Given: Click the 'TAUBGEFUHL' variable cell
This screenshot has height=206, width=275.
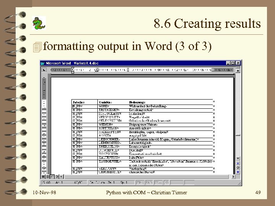Looking at the screenshot, I should point(113,163).
